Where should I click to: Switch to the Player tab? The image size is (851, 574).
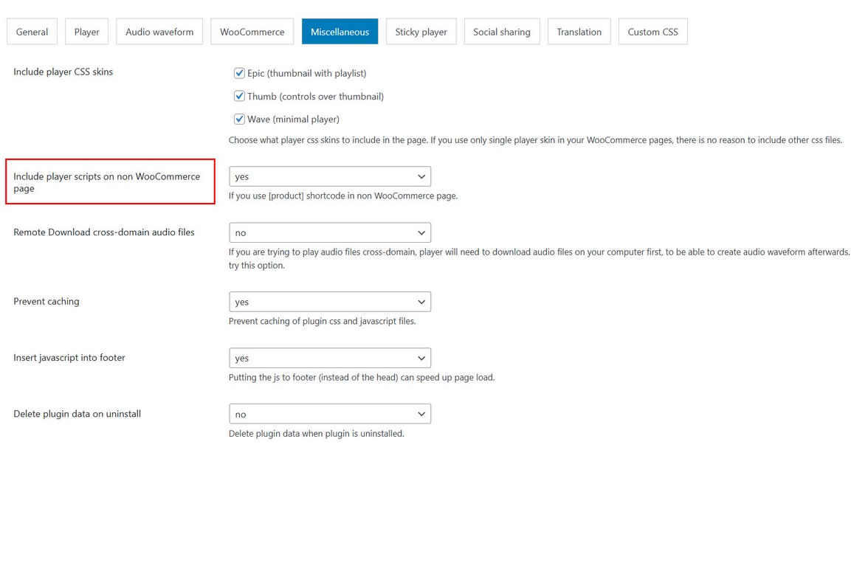point(86,32)
